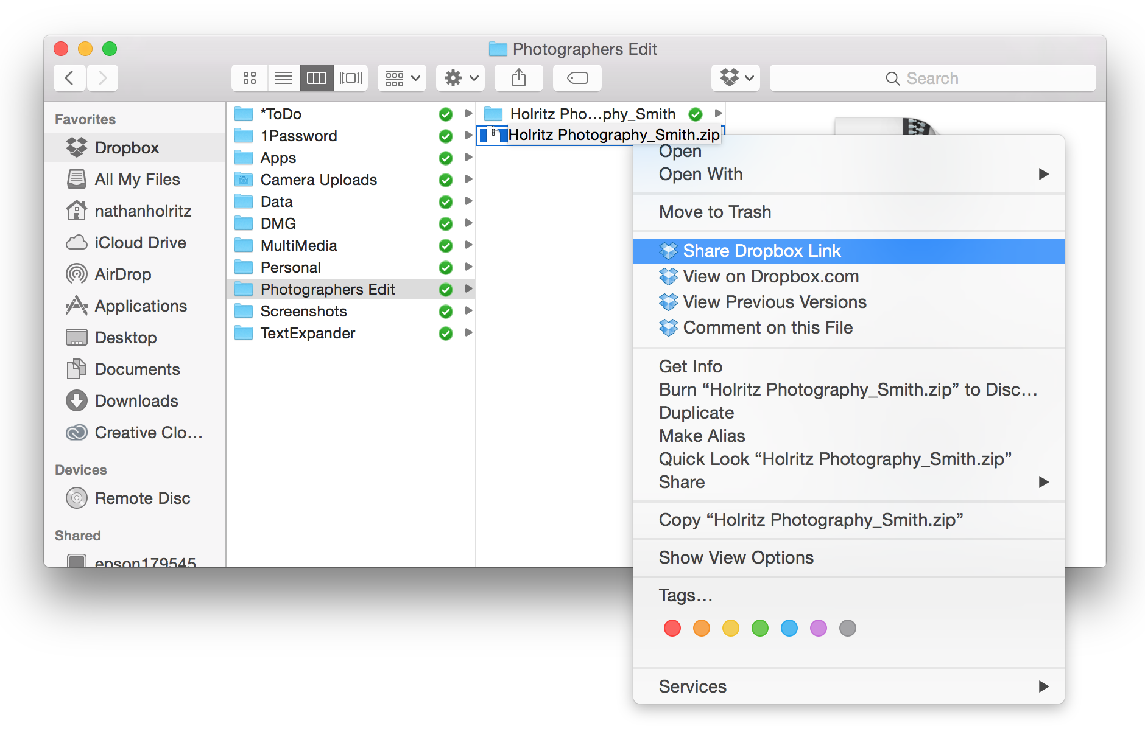Image resolution: width=1145 pixels, height=737 pixels.
Task: Select the Apps folder
Action: coord(351,158)
